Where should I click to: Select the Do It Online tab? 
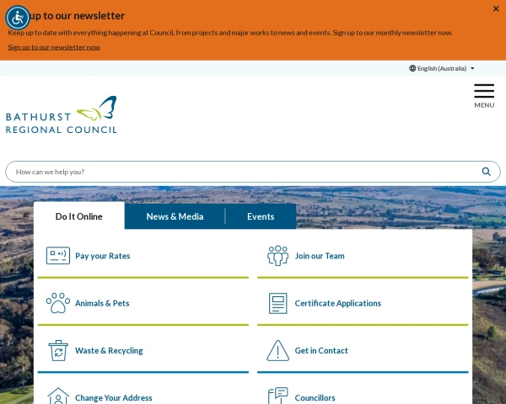(79, 216)
